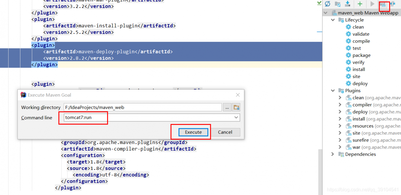Click the source 1.8 line
This screenshot has height=195, width=401.
tap(96, 168)
